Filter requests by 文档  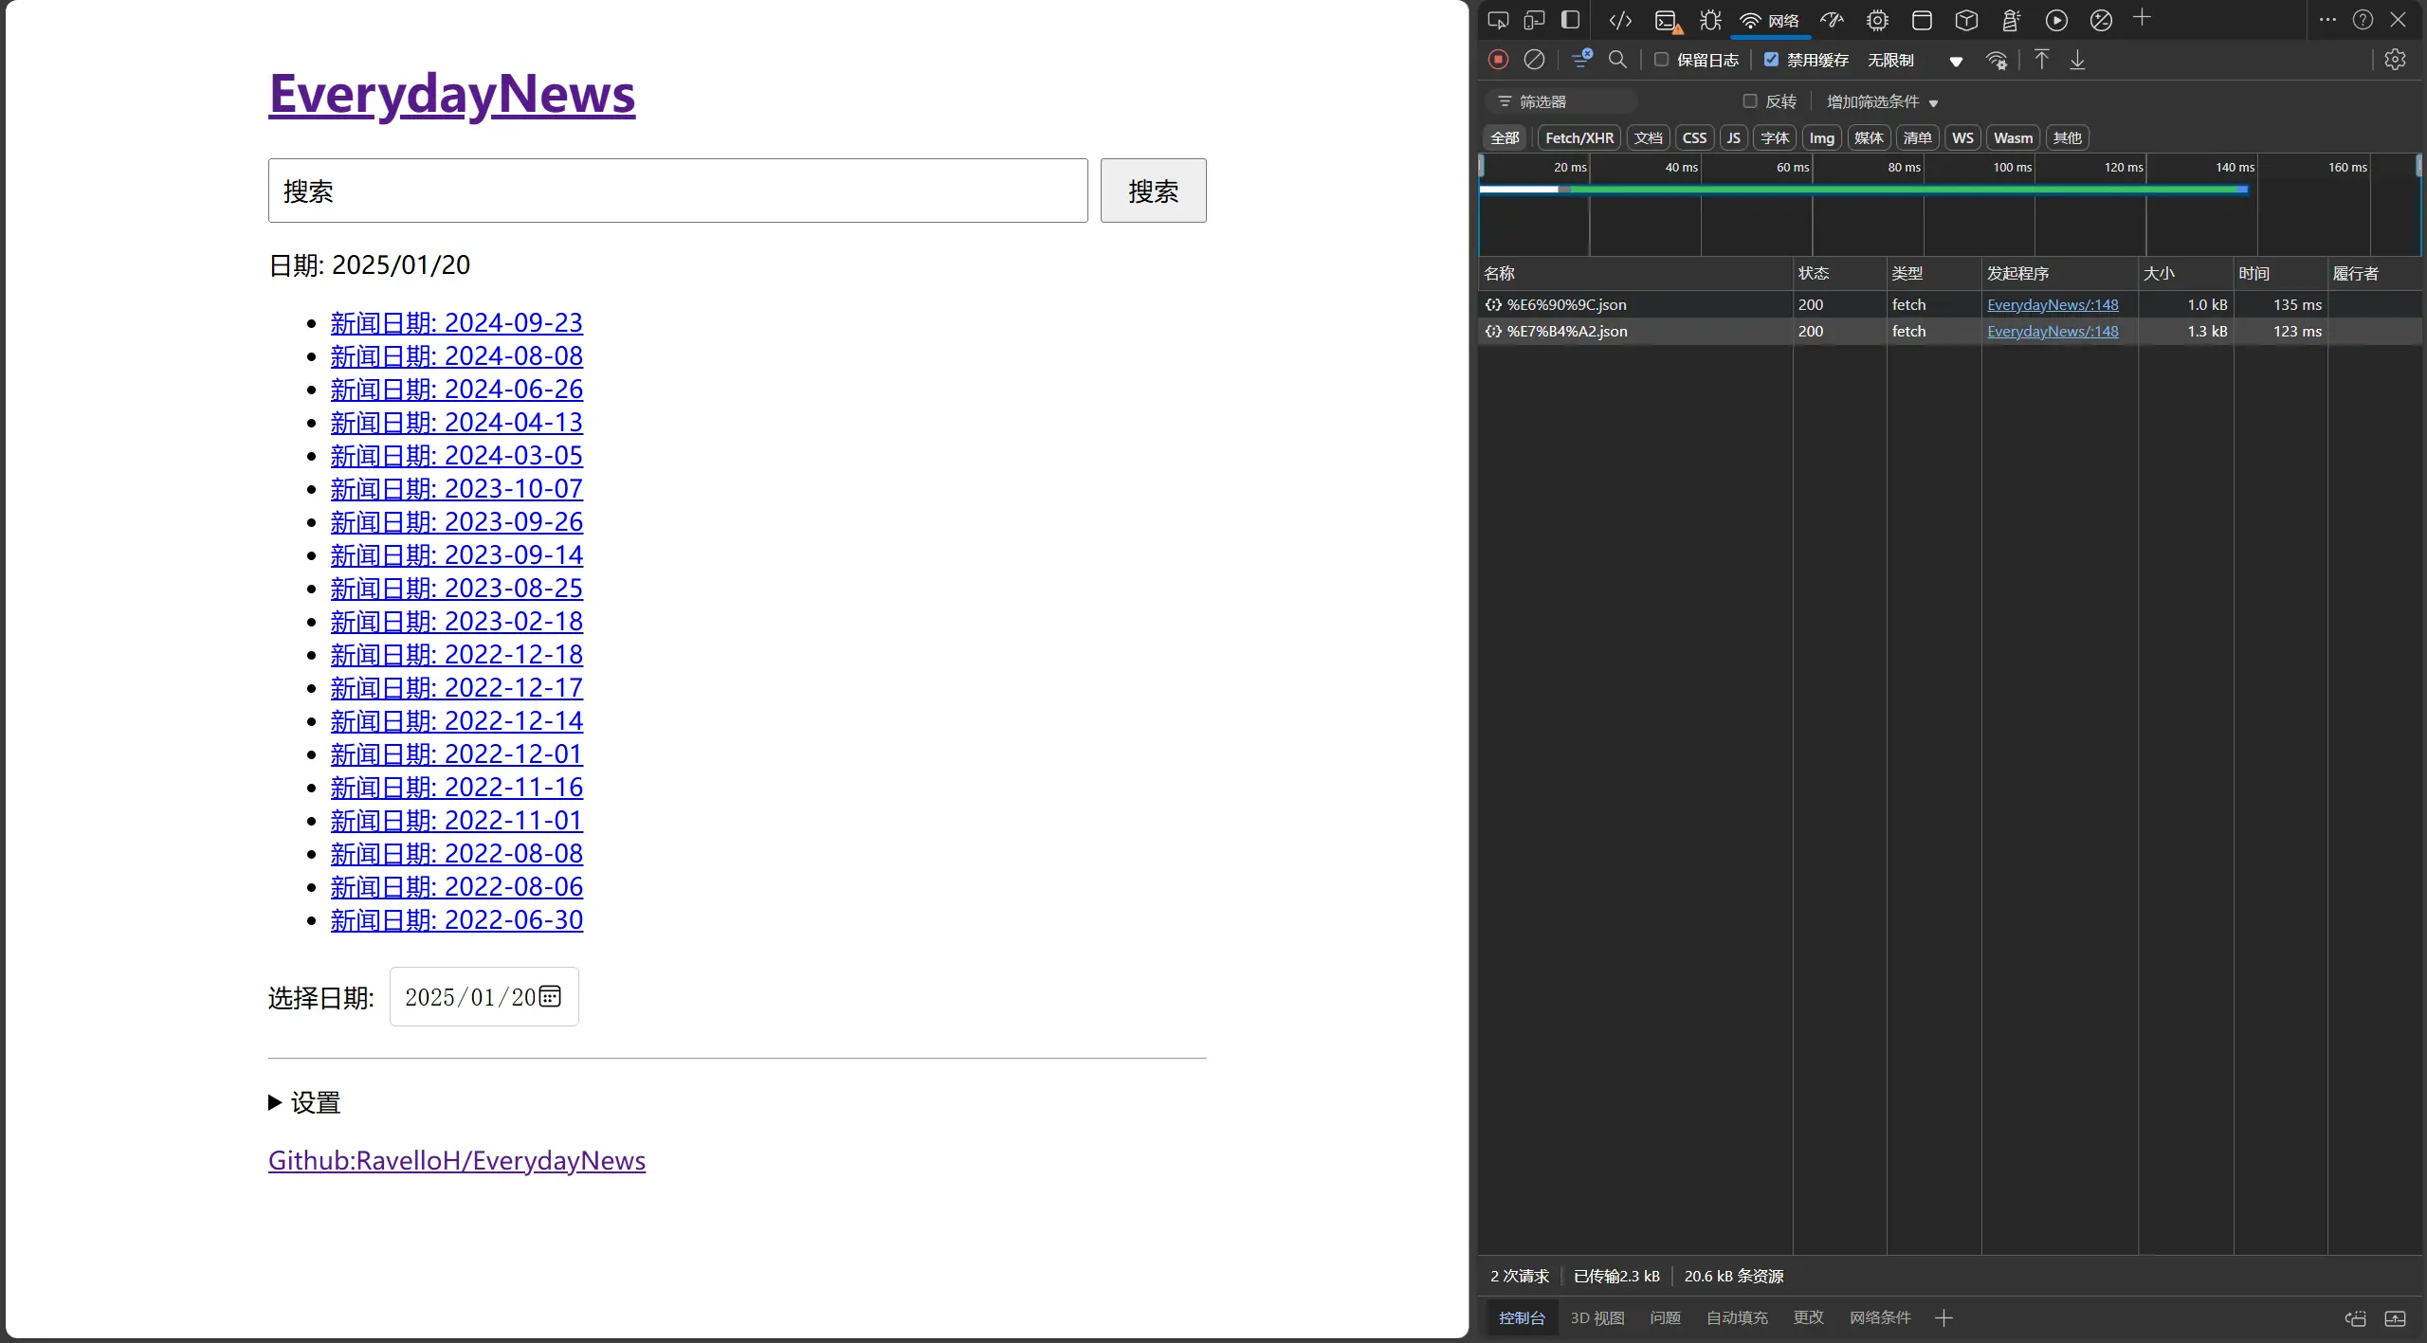point(1649,138)
